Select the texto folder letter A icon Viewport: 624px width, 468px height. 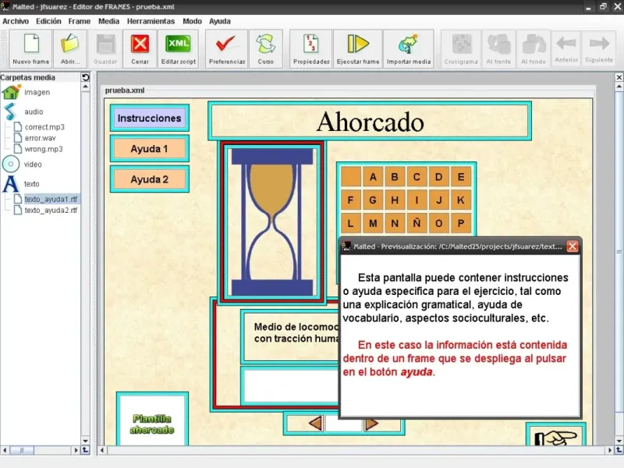[11, 184]
